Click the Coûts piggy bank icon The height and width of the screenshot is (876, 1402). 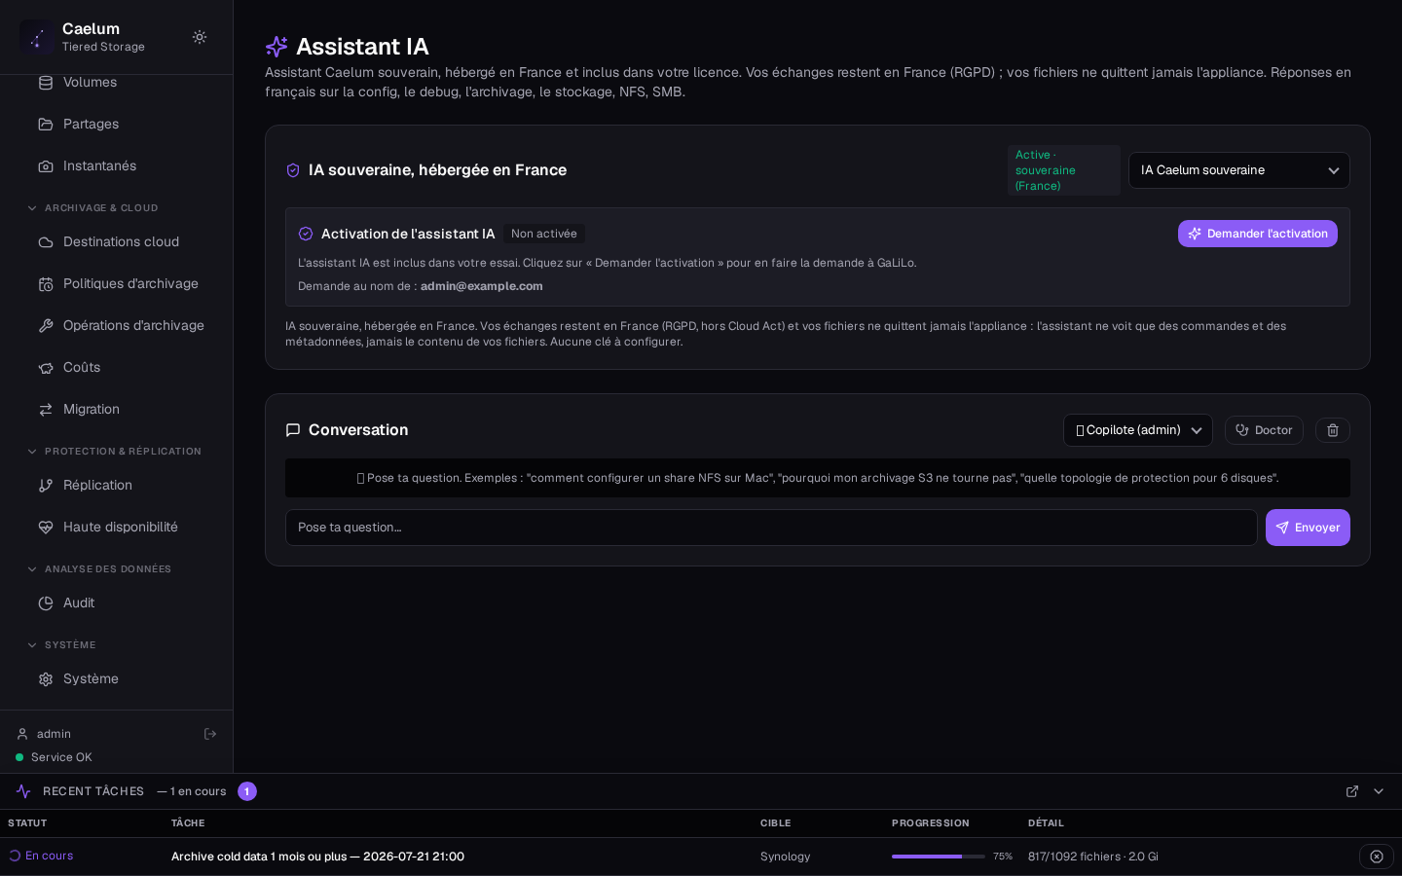point(46,368)
